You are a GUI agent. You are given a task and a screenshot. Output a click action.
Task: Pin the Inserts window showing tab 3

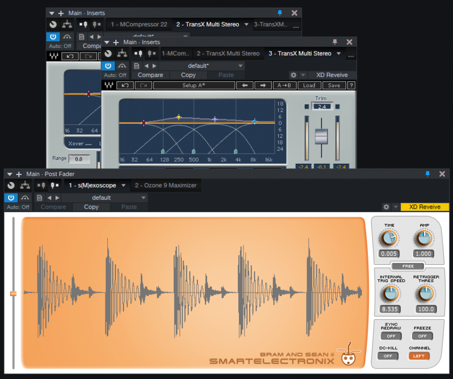tap(335, 42)
